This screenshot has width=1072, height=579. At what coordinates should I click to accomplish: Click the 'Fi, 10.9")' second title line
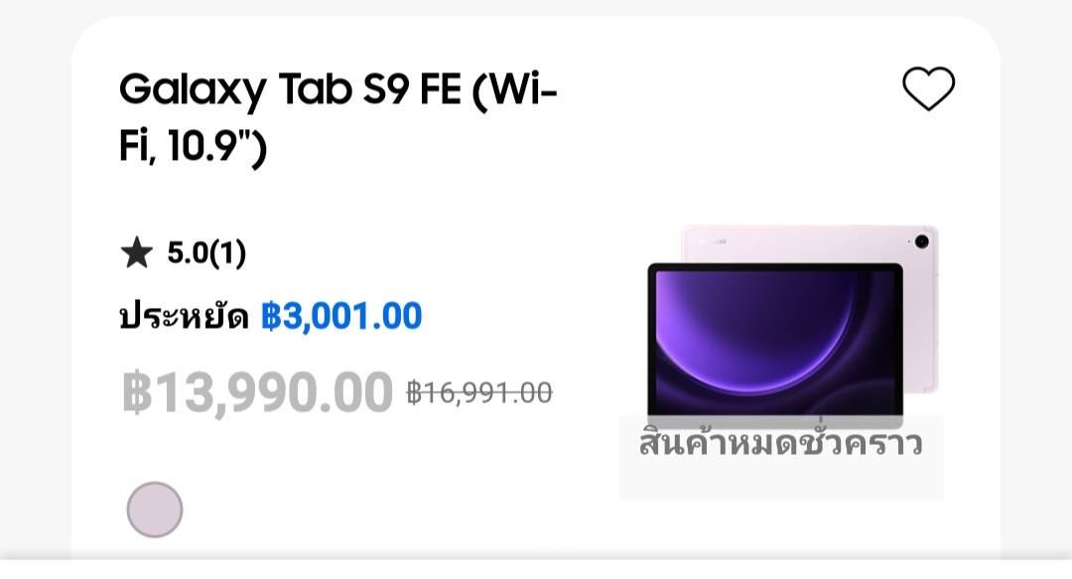tap(193, 146)
